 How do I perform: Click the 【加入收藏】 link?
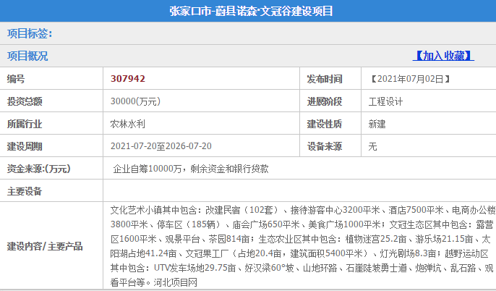443,56
